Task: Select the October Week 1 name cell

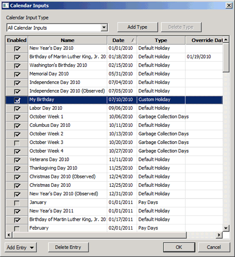Action: [x=68, y=116]
